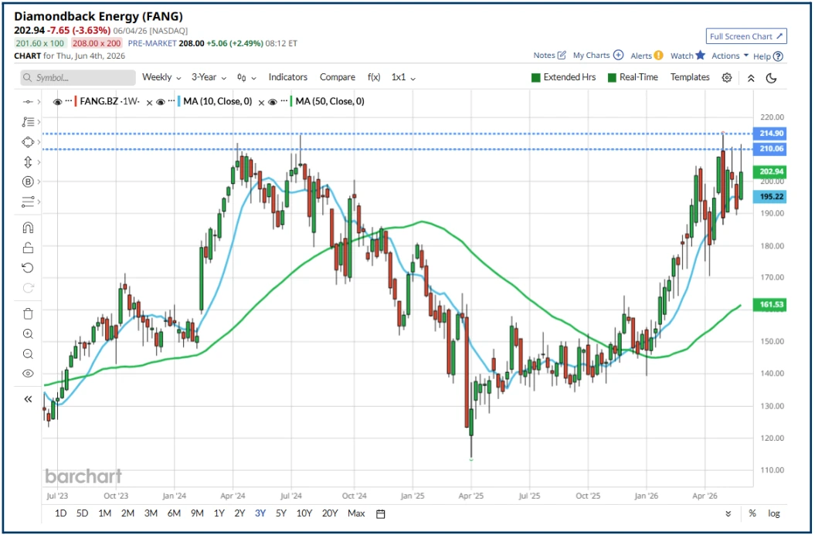Click the My Charts plus icon

(x=618, y=55)
